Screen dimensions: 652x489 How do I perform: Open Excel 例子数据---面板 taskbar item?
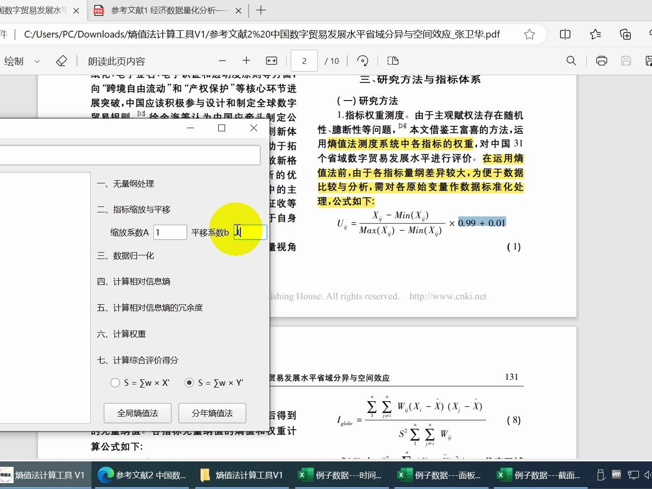[440, 475]
